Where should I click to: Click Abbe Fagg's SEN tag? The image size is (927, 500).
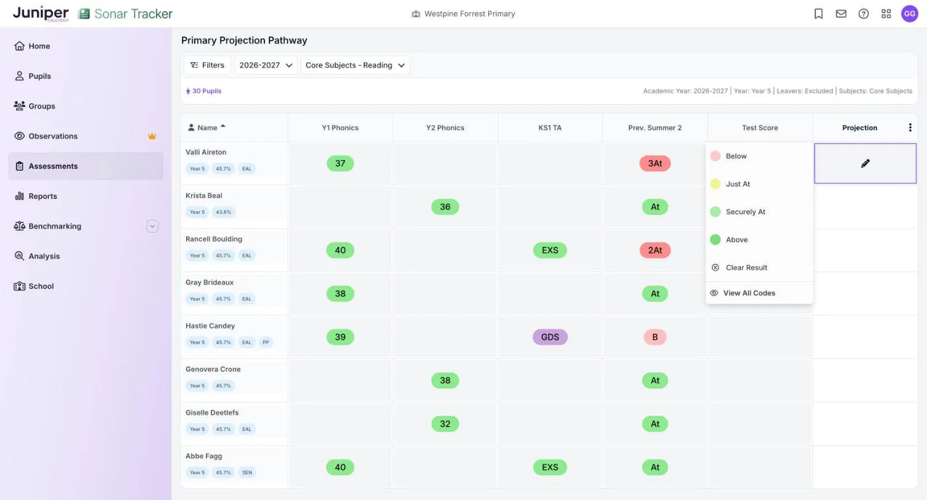point(247,473)
